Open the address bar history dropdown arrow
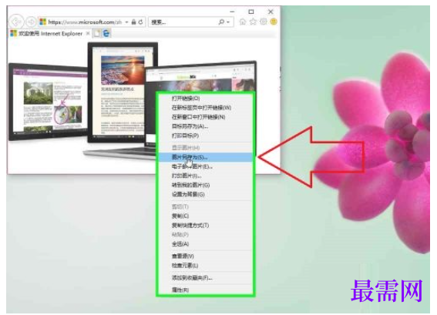The width and height of the screenshot is (437, 315). point(126,22)
